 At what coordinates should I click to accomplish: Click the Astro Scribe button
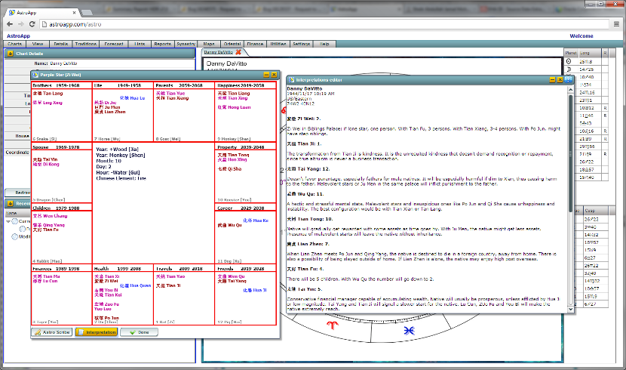[52, 331]
